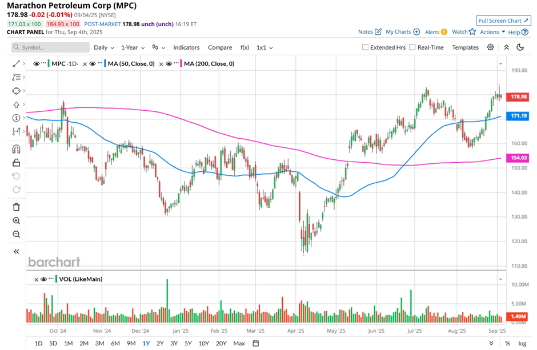The width and height of the screenshot is (537, 350).
Task: Toggle the magnet snap tool
Action: [16, 149]
